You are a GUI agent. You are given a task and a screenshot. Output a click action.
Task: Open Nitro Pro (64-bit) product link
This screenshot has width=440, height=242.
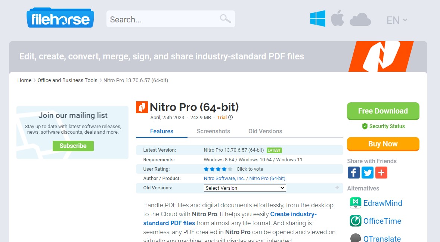point(267,179)
